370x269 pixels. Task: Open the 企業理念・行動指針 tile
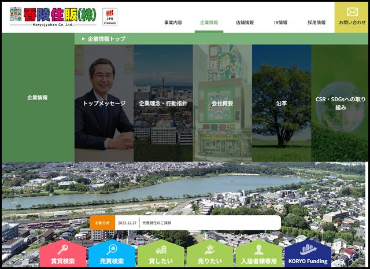tap(163, 103)
